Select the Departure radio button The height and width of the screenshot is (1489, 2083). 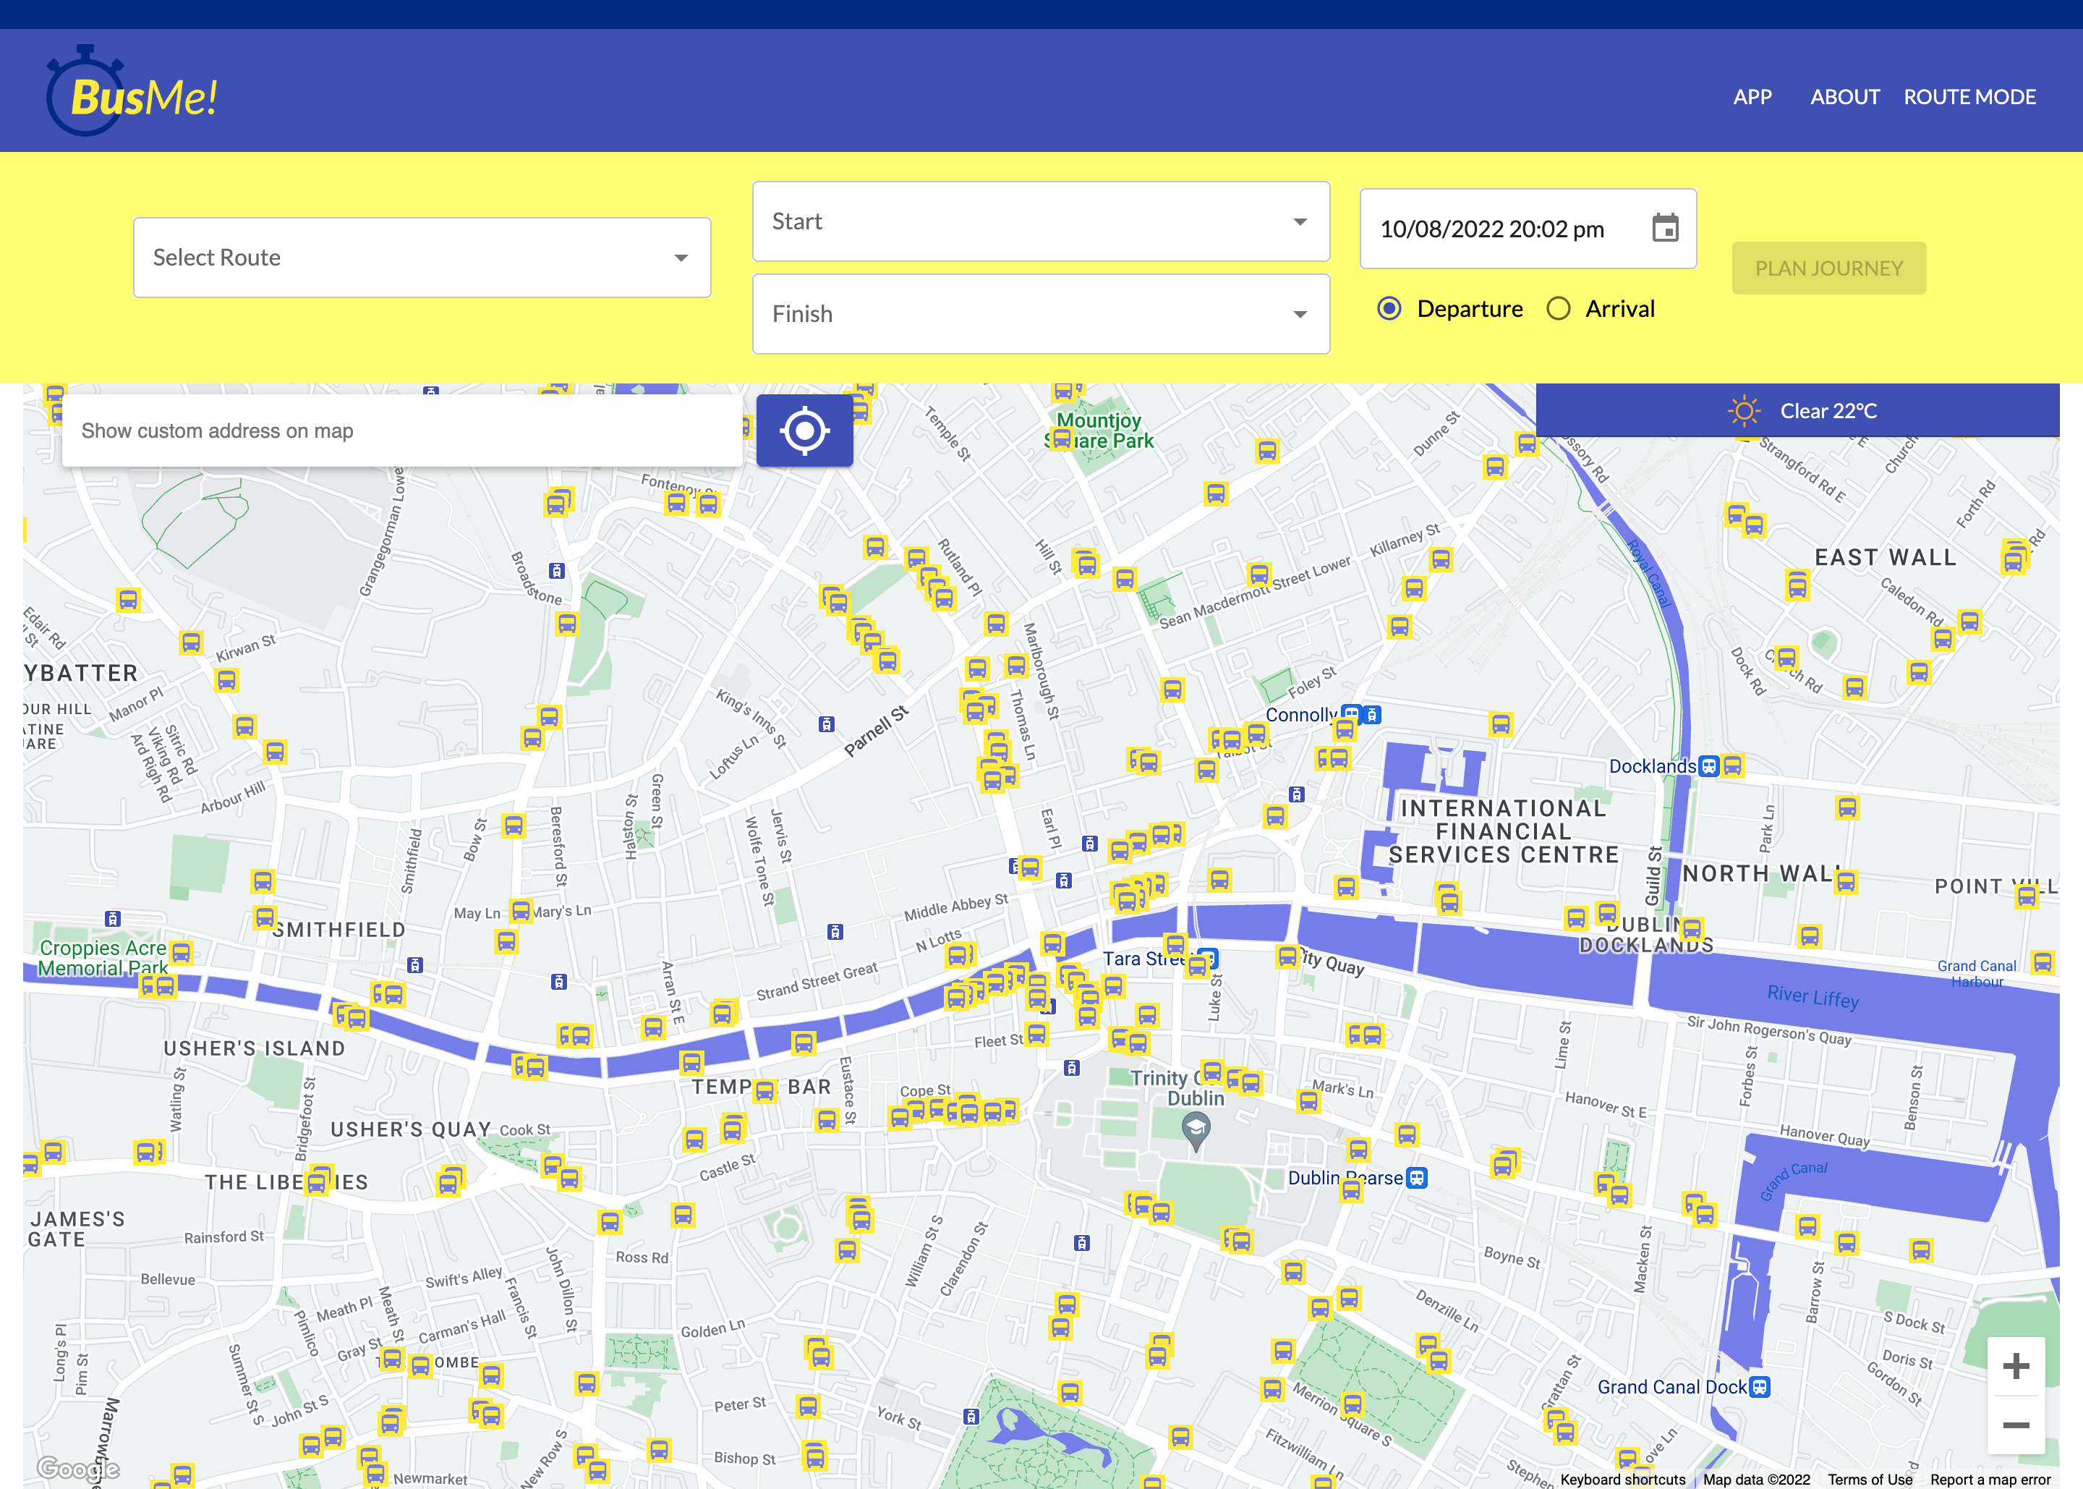1389,309
